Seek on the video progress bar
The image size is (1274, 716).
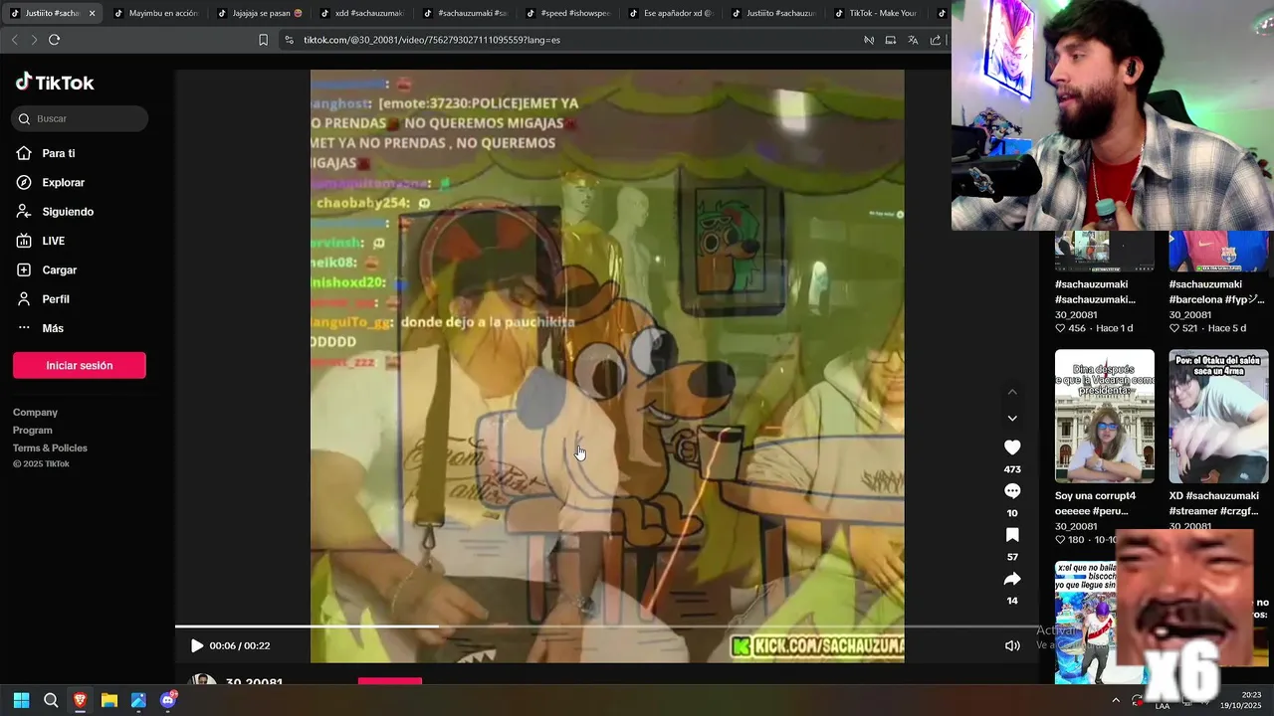(607, 626)
